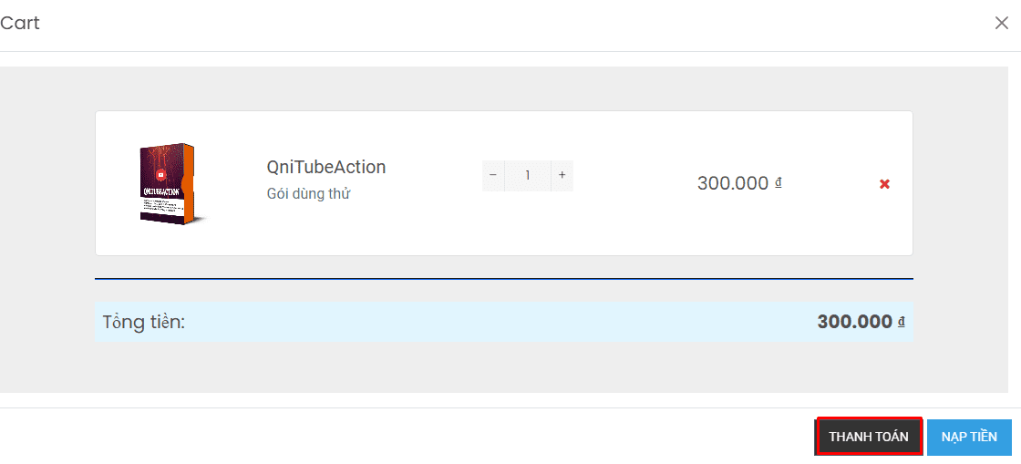Viewport: 1021px width, 464px height.
Task: Decrease quantity with the minus button
Action: (x=493, y=176)
